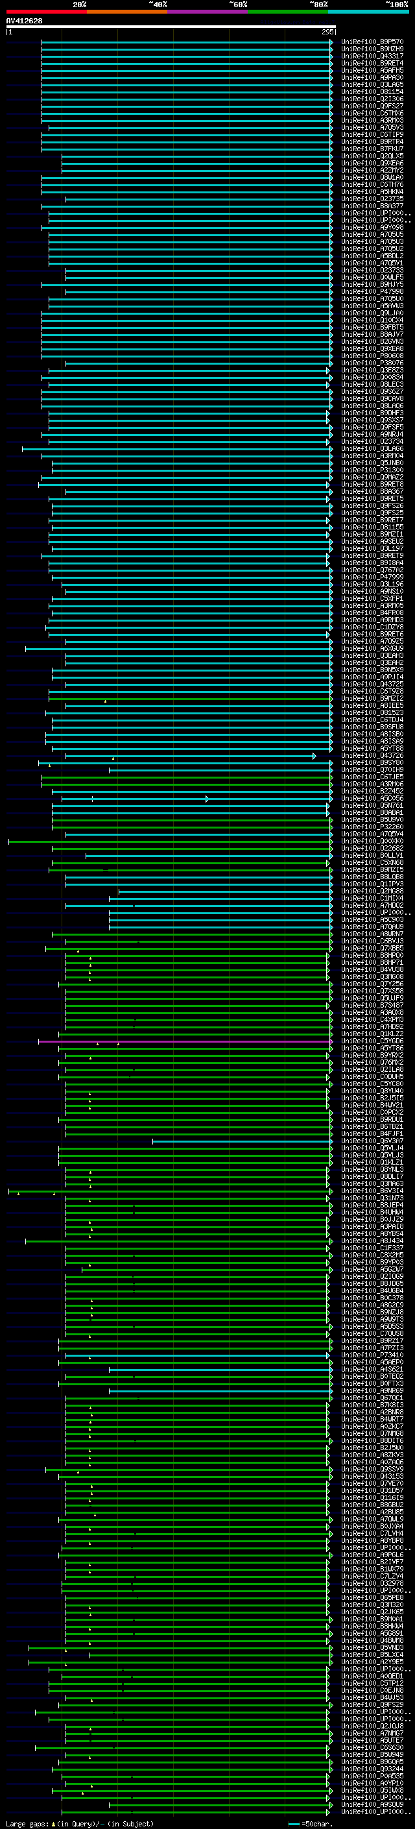The width and height of the screenshot is (415, 1829).
Task: Click the UniRef100_C5YGD6 label
Action: (372, 1041)
